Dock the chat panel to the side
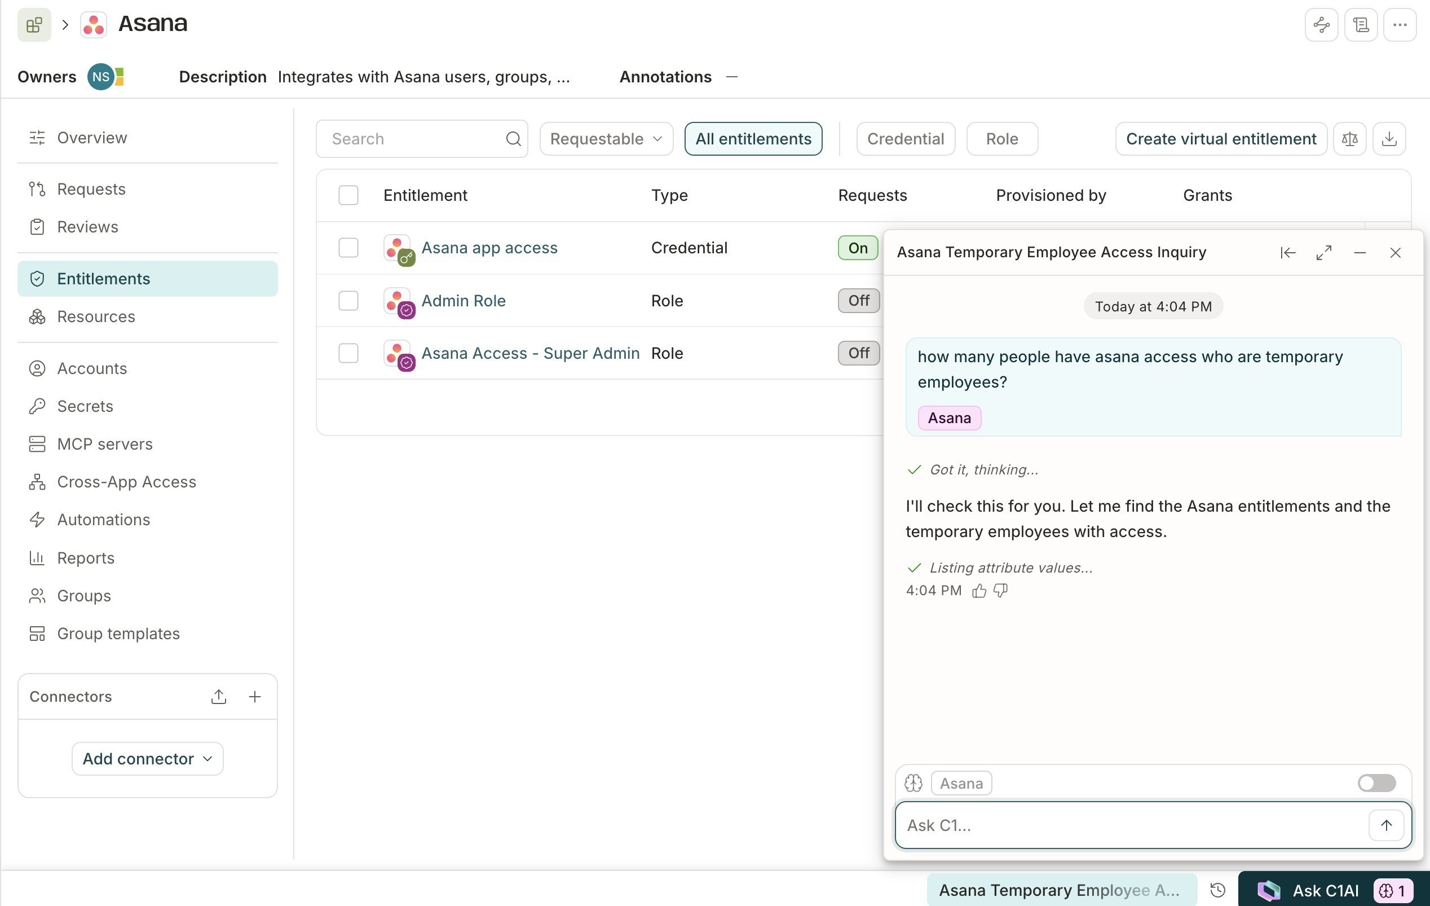This screenshot has width=1430, height=906. click(x=1287, y=253)
